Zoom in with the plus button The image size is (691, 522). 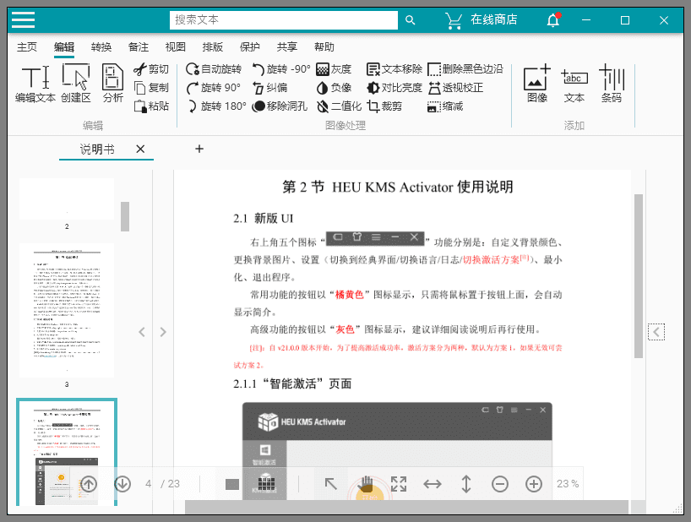(x=534, y=484)
